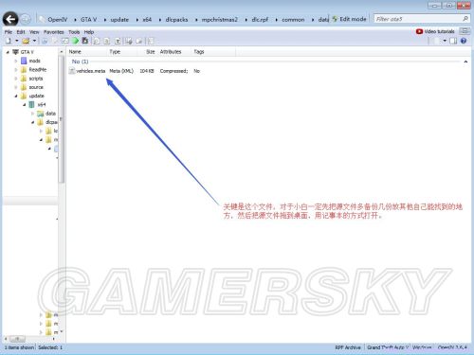Click the vehicles.meta file icon
Screen dimensions: 474x355
[x=72, y=71]
